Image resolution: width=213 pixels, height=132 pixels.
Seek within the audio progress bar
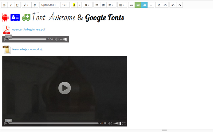[27, 39]
